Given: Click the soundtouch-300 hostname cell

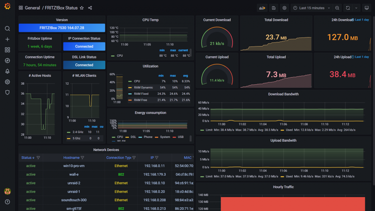Looking at the screenshot, I should 73,200.
